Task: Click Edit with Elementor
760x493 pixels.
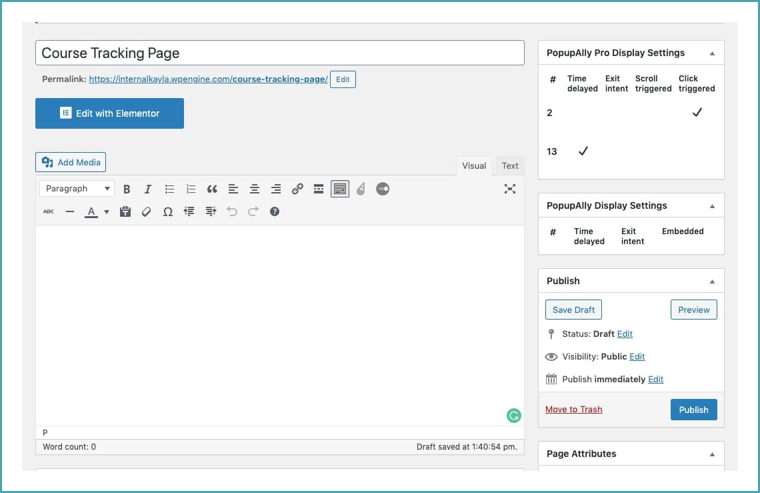Action: pos(109,113)
